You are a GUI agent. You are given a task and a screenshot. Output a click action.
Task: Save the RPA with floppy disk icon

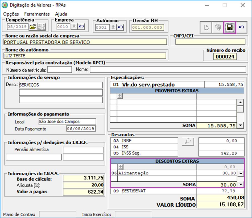click(230, 27)
